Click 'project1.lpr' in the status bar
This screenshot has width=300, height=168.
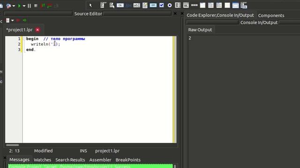click(107, 151)
